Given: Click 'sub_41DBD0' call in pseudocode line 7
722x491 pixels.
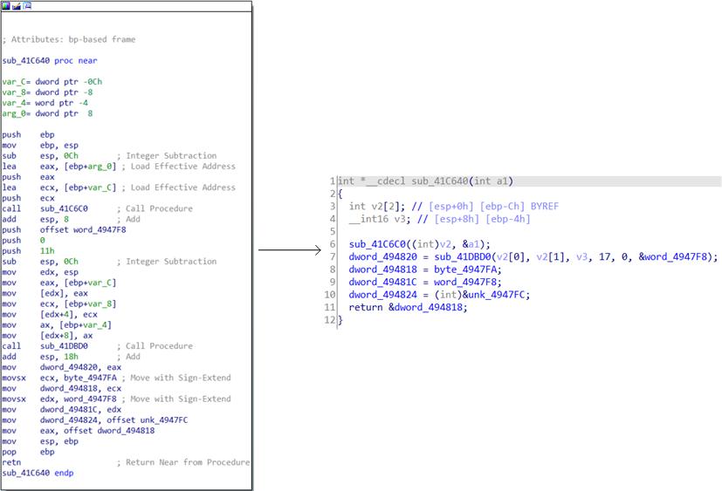Looking at the screenshot, I should (x=463, y=256).
